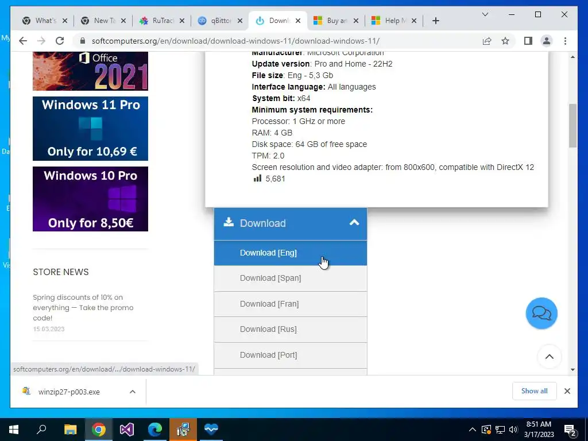Click the browser forward arrow
The image size is (588, 441).
[x=41, y=41]
